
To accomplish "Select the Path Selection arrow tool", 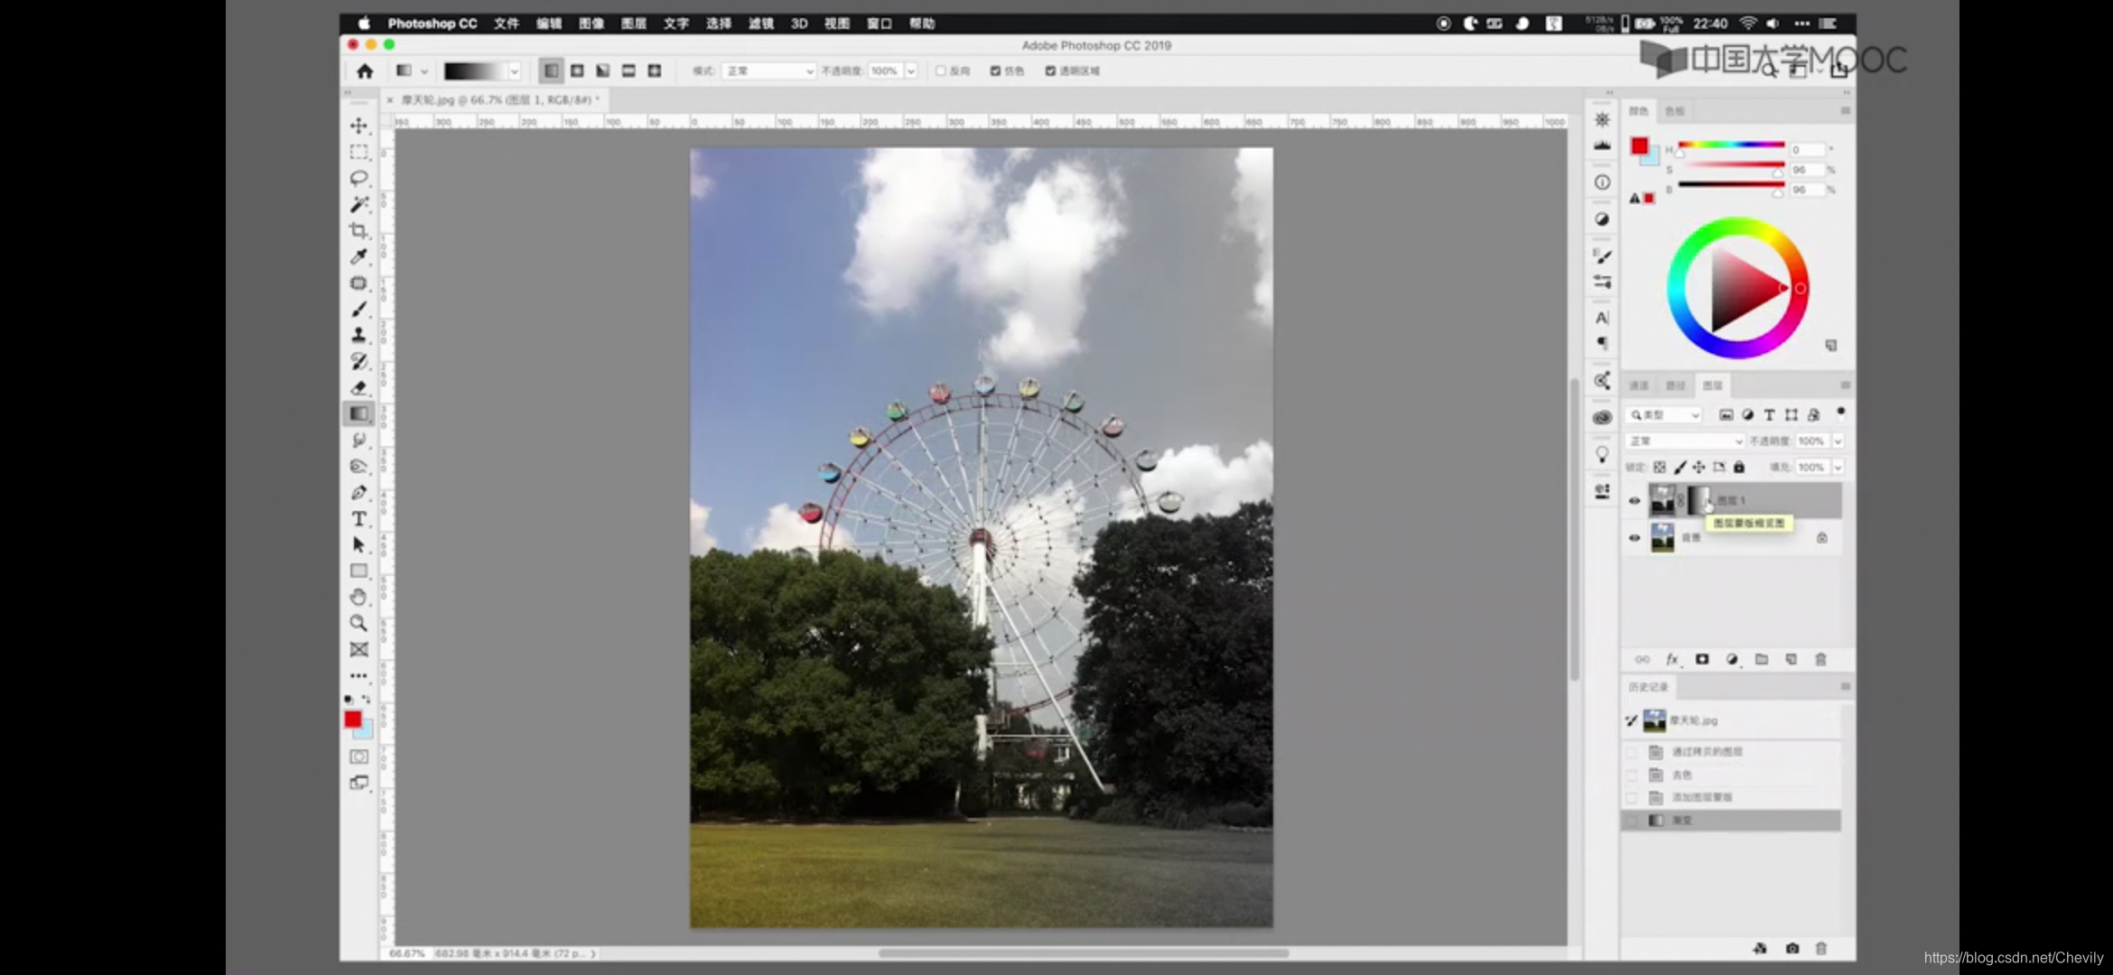I will [358, 544].
